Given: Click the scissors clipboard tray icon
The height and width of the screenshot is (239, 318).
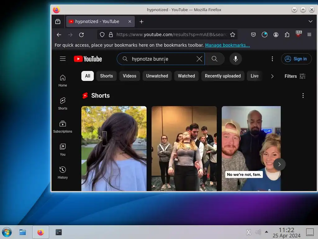Looking at the screenshot, I should pos(249,232).
